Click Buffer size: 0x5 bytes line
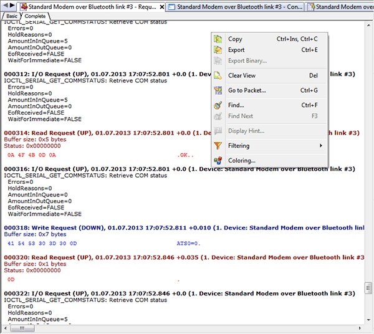The image size is (374, 334). click(35, 140)
